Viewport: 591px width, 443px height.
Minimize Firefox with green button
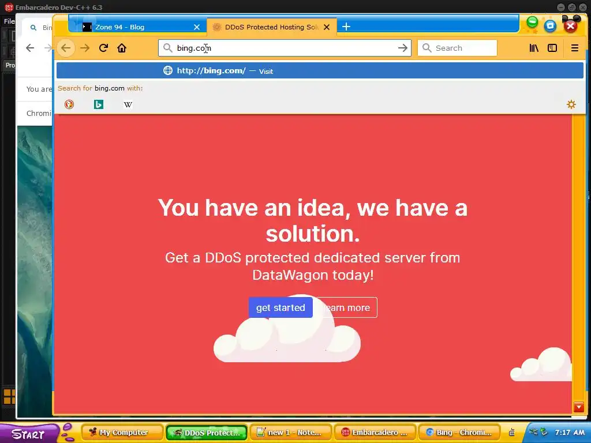tap(532, 22)
